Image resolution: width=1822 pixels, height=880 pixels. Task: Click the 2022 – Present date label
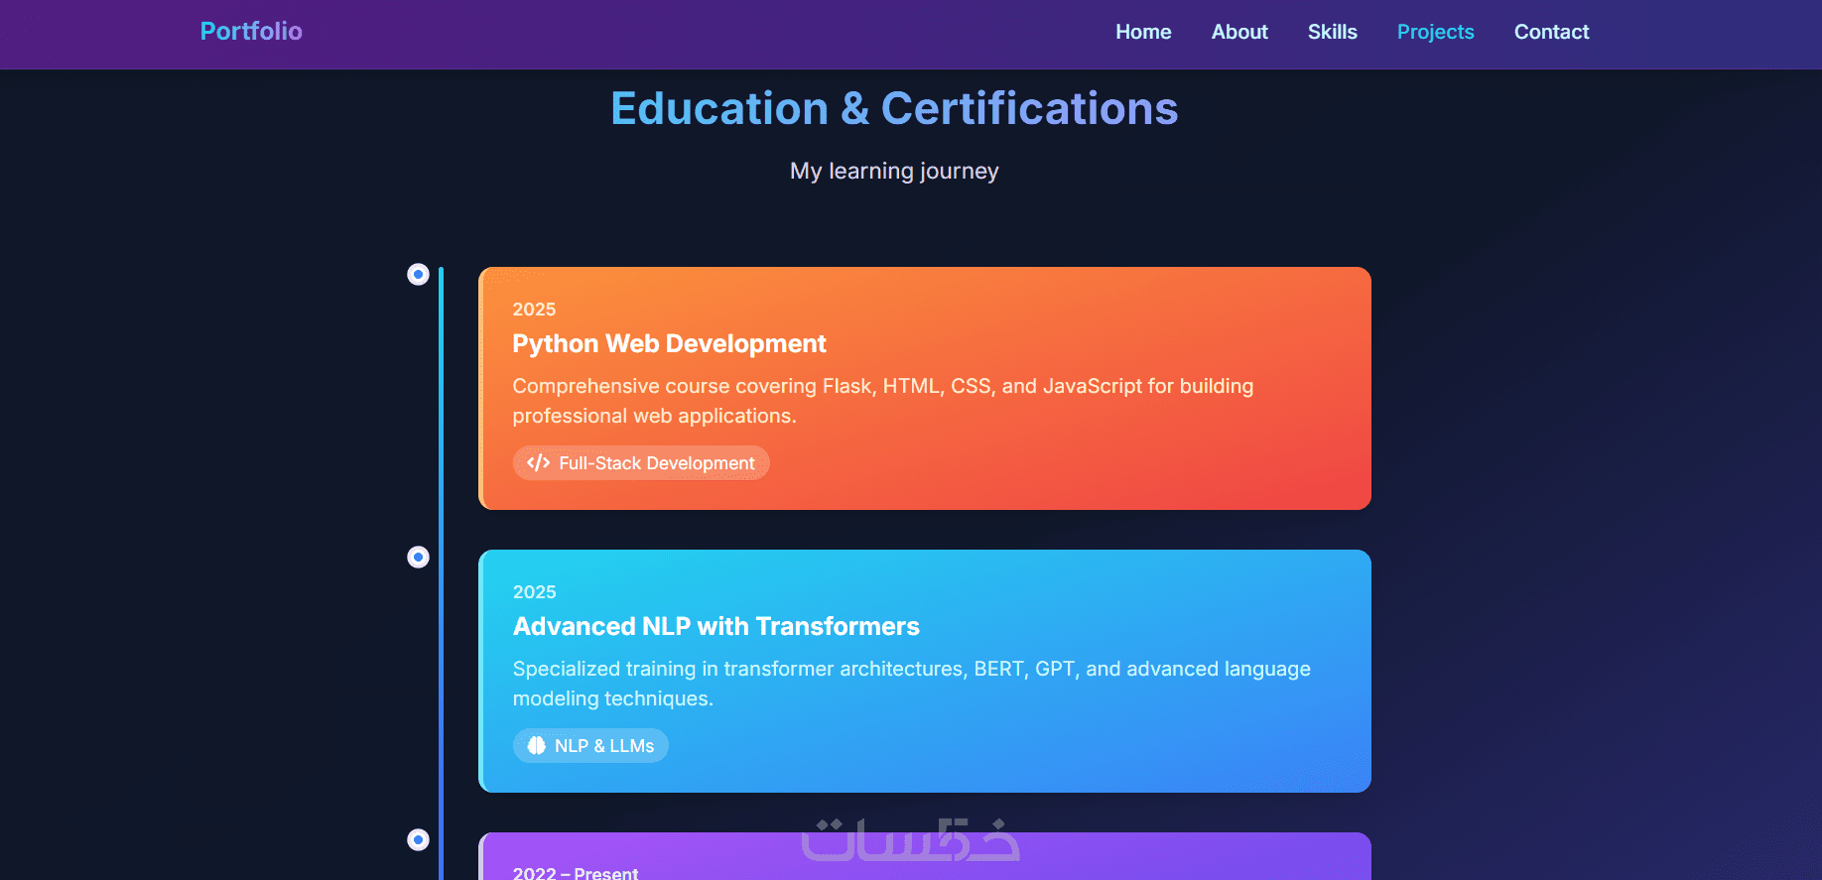pos(576,873)
